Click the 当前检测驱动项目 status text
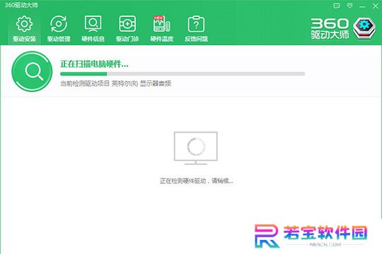 115,84
